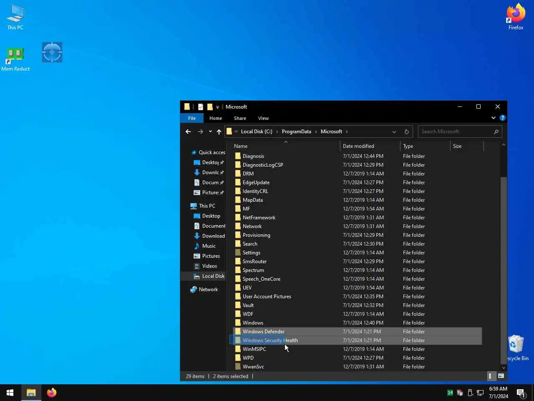Open the Mem Reduct desktop shortcut
The height and width of the screenshot is (401, 534).
(15, 59)
